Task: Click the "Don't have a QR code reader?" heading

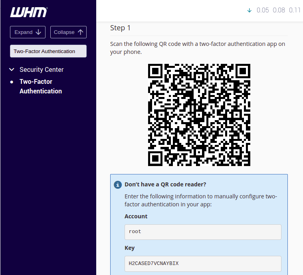Action: 165,184
